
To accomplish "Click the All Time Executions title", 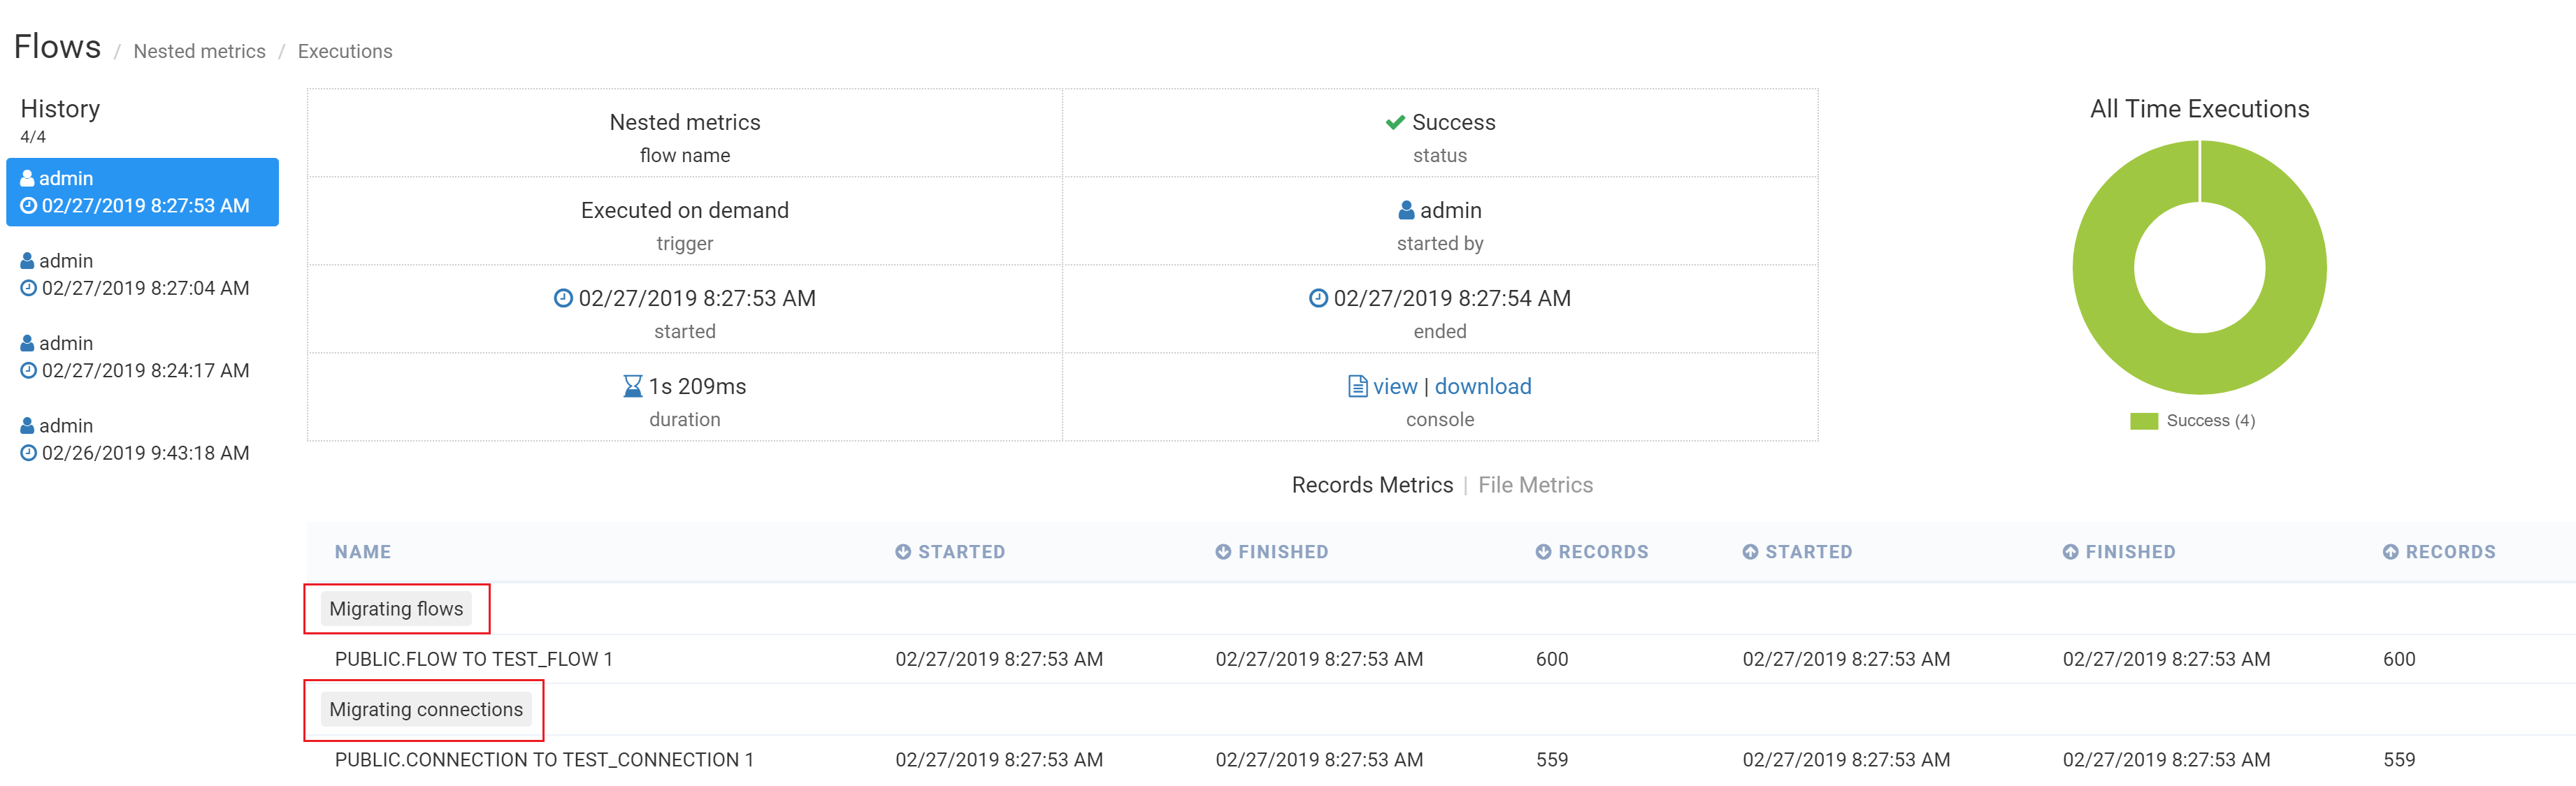I will [x=2199, y=109].
